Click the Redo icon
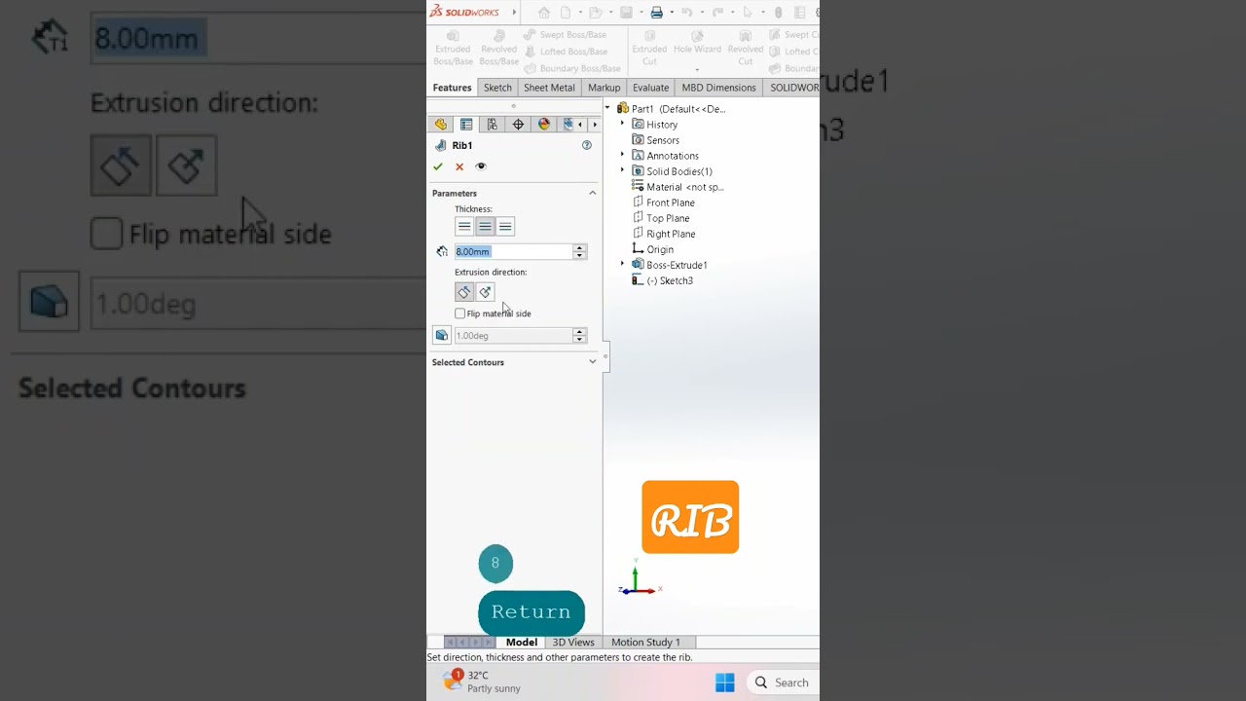 tap(717, 13)
